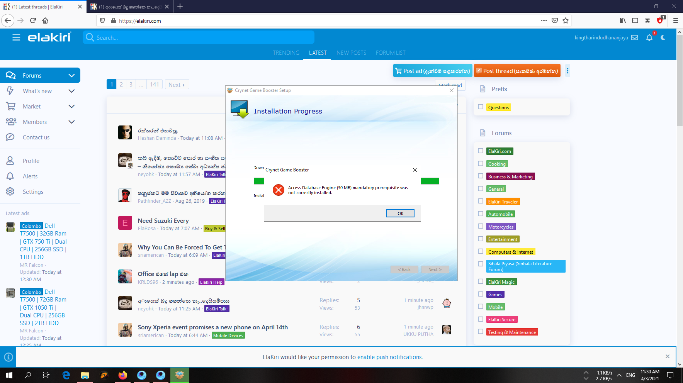Open info icon on notification bar
Image resolution: width=683 pixels, height=383 pixels.
(8, 357)
